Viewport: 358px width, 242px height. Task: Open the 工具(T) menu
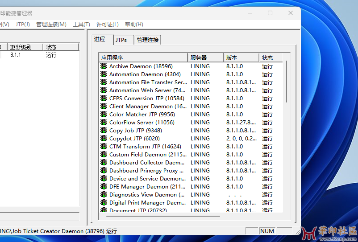click(81, 25)
